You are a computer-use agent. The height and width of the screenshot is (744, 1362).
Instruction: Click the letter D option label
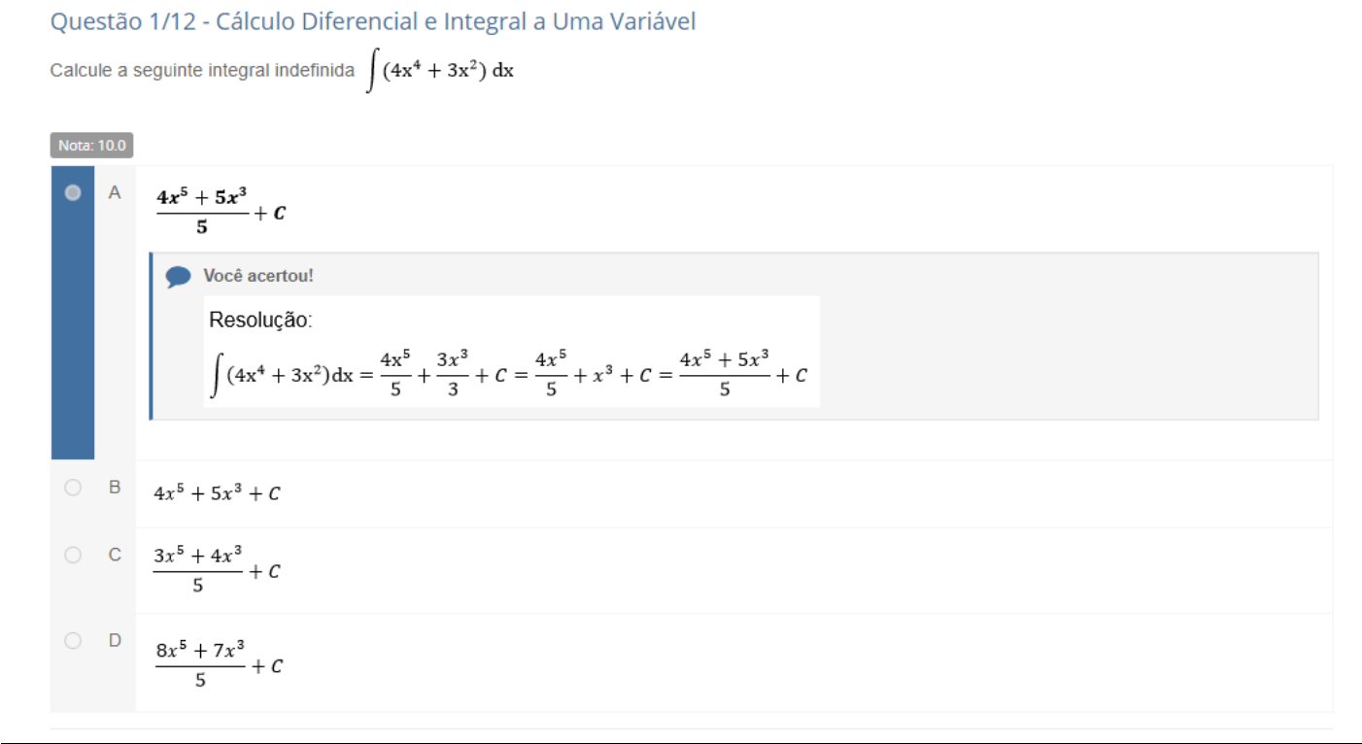[115, 640]
